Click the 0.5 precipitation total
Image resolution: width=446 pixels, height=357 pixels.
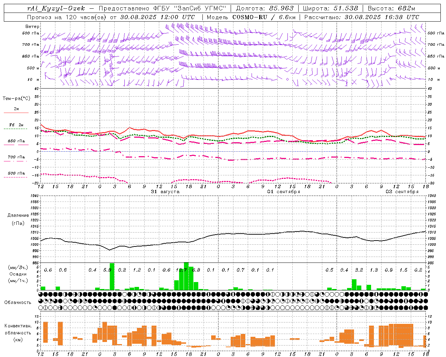tap(330, 270)
